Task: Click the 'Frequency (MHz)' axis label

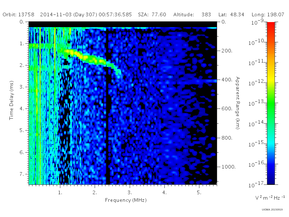Action: [126, 200]
